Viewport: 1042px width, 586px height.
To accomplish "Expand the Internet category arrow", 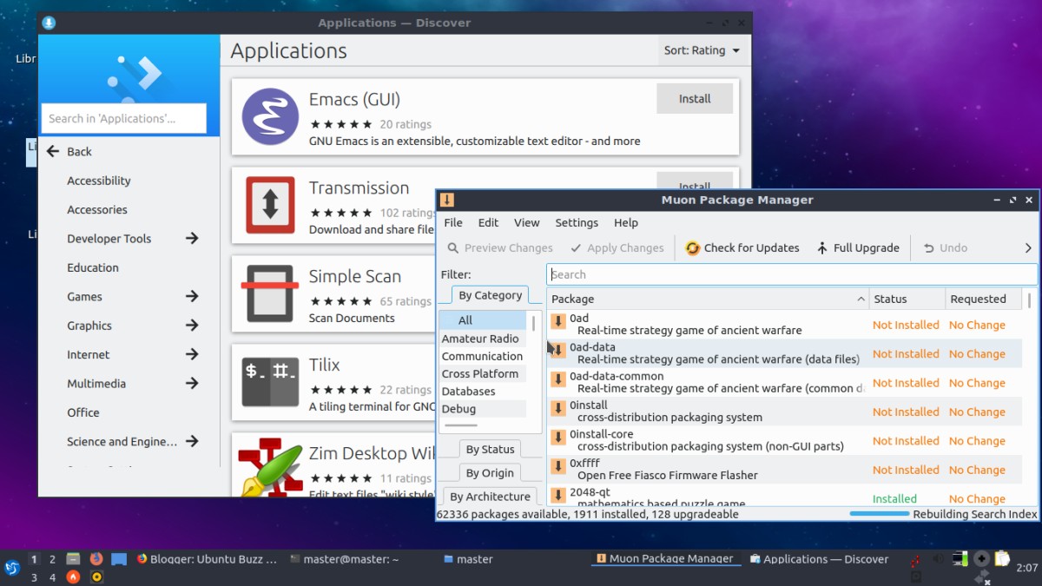I will pos(192,354).
